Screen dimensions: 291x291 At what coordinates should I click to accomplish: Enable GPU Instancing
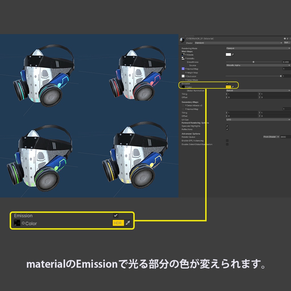[x=227, y=140]
